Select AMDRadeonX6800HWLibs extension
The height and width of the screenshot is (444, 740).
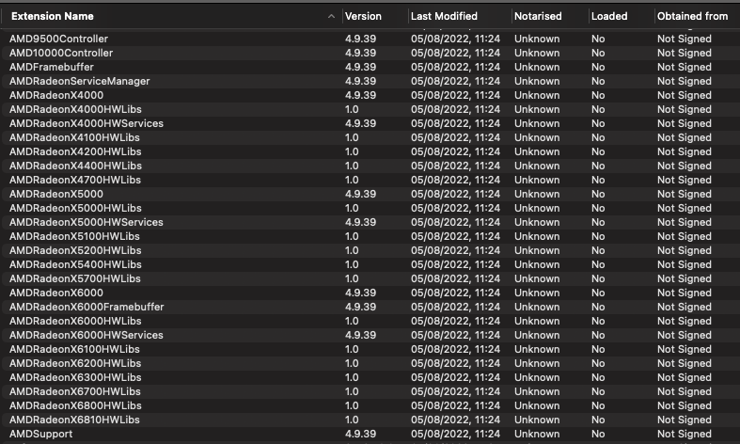(x=370, y=405)
